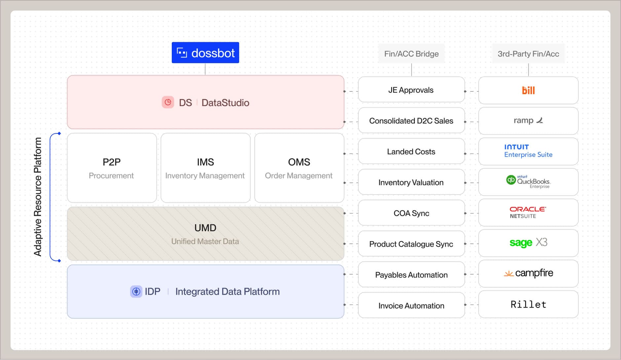Select the UMD Unified Master Data block
This screenshot has width=621, height=360.
tap(205, 234)
